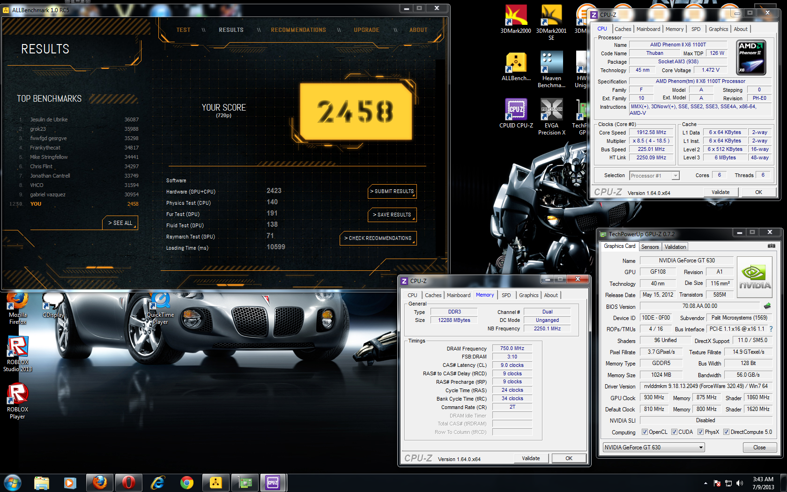
Task: Go to ALLBenchmark RECOMMENDATIONS section
Action: (x=298, y=30)
